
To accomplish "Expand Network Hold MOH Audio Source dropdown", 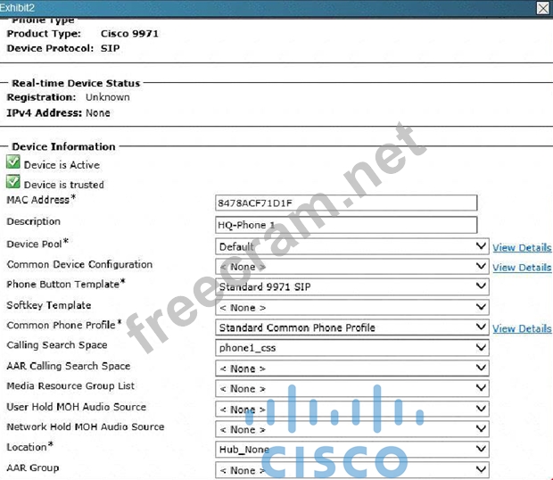I will pos(351,429).
